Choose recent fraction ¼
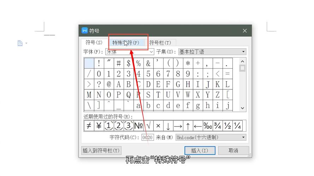 coord(237,126)
